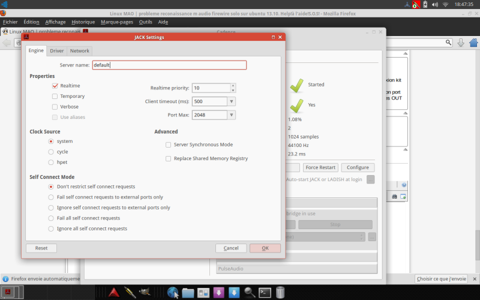Select Don't restrict self connect requests
Image resolution: width=480 pixels, height=300 pixels.
(x=51, y=187)
